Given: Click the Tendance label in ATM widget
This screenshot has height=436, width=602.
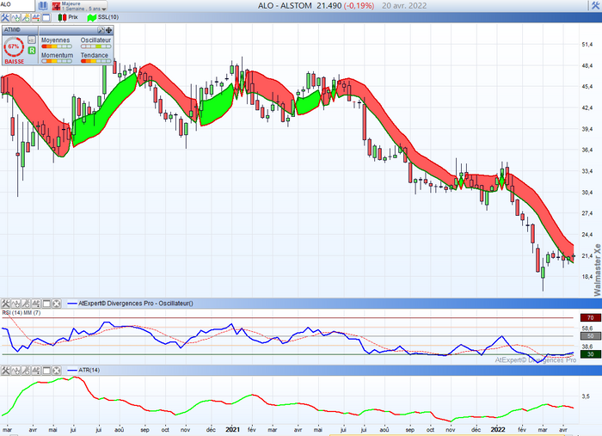Looking at the screenshot, I should click(x=95, y=55).
